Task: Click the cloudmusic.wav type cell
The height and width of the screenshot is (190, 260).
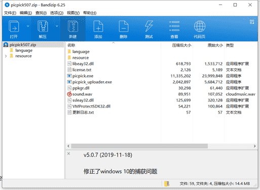Action: click(x=240, y=94)
